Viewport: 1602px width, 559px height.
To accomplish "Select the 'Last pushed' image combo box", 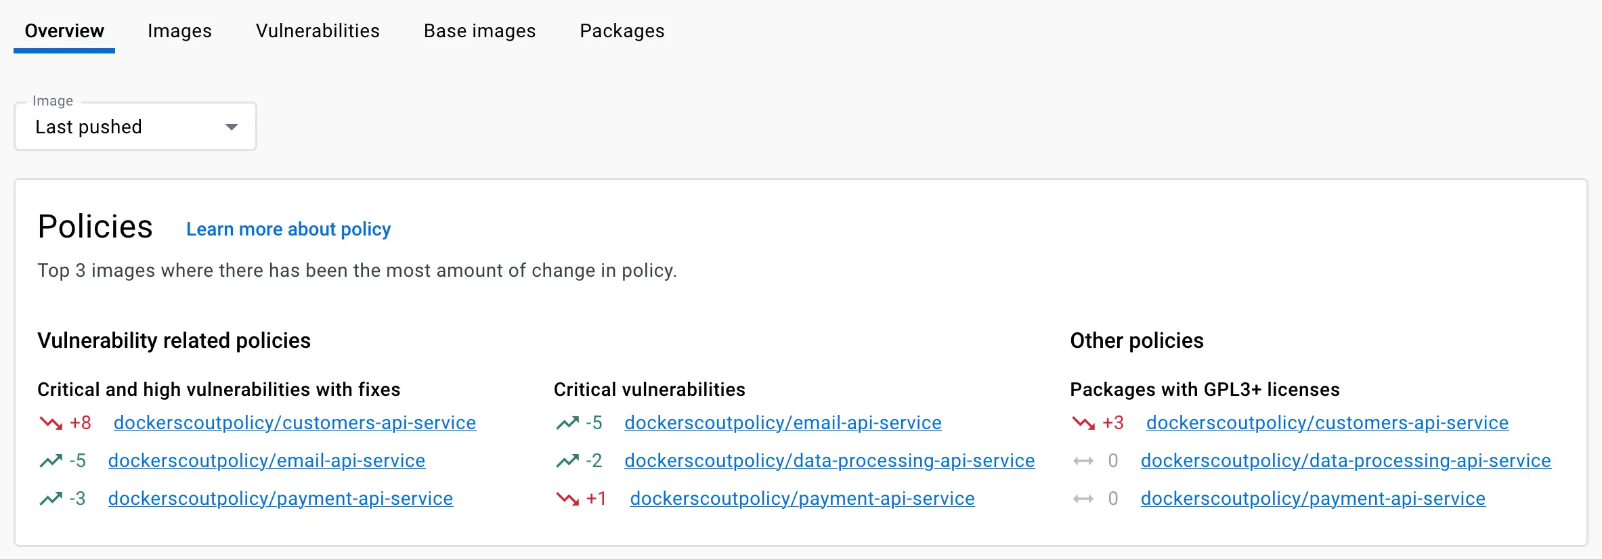I will tap(122, 127).
